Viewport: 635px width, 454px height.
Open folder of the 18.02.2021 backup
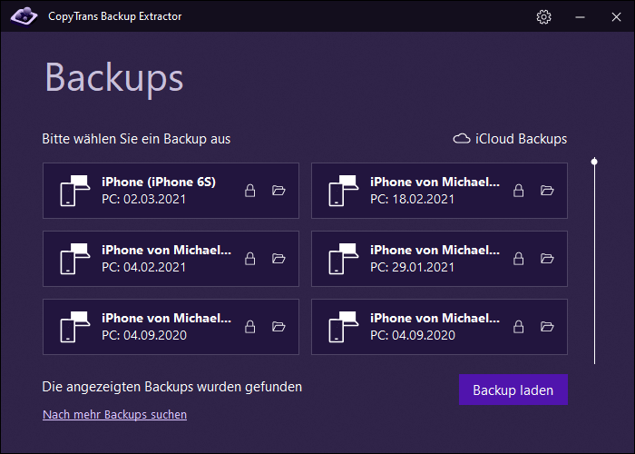point(547,190)
